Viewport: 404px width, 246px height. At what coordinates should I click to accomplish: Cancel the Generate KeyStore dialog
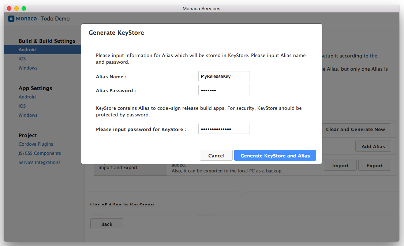[216, 156]
